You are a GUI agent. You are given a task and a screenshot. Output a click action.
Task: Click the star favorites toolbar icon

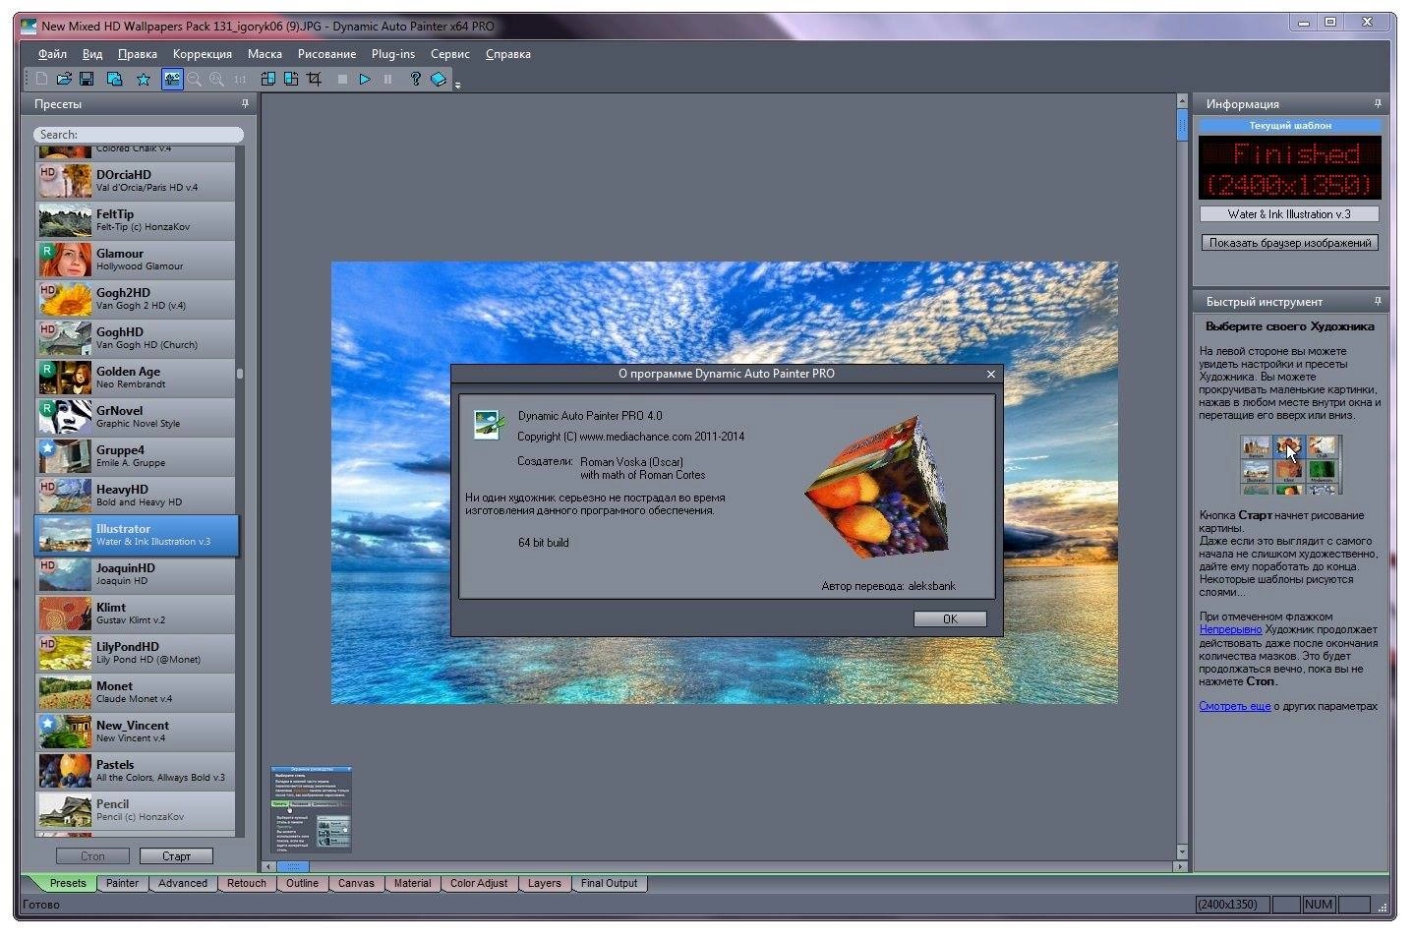144,80
